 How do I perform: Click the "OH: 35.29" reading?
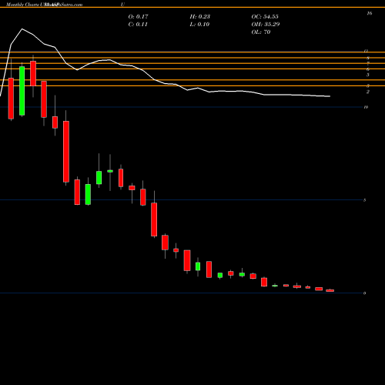pos(266,25)
